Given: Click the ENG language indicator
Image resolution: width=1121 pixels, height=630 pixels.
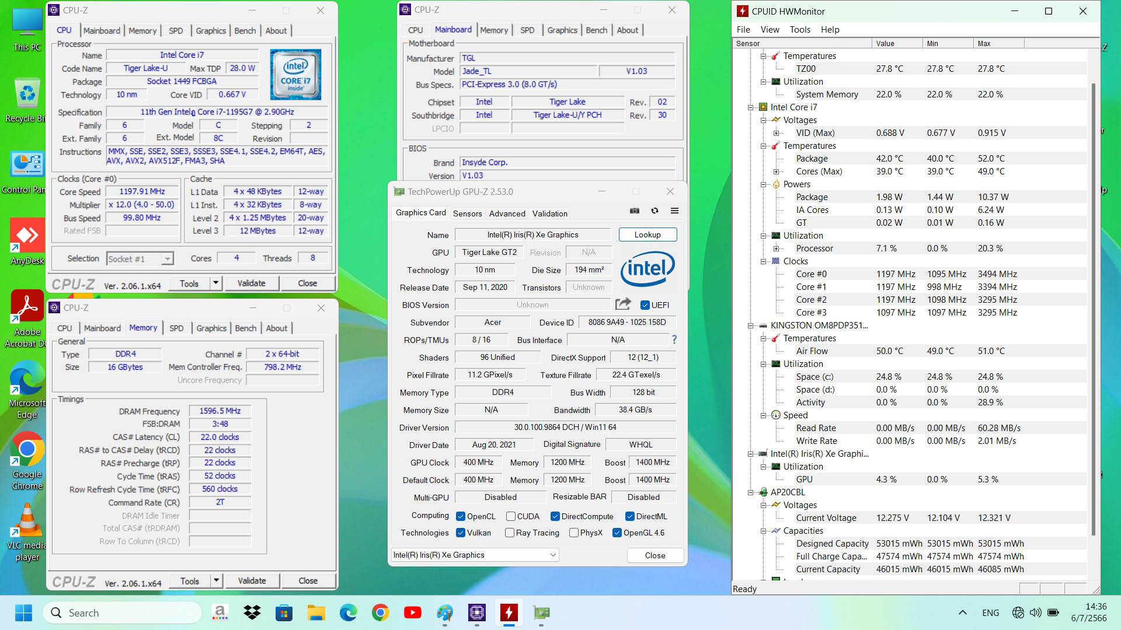Looking at the screenshot, I should 990,612.
